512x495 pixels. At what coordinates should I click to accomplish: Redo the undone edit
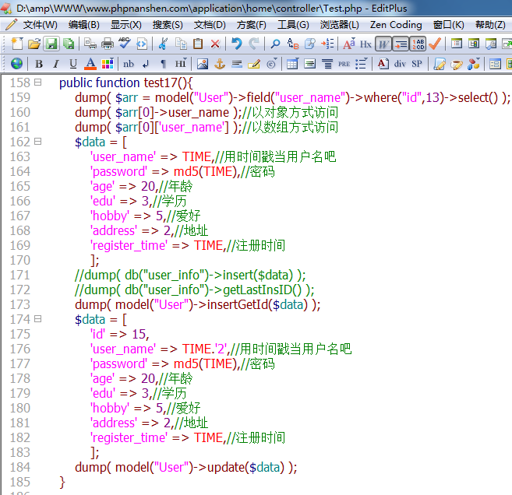tap(254, 44)
